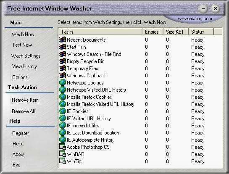Click the WinRAR row window icon
The width and height of the screenshot is (229, 174).
(63, 154)
